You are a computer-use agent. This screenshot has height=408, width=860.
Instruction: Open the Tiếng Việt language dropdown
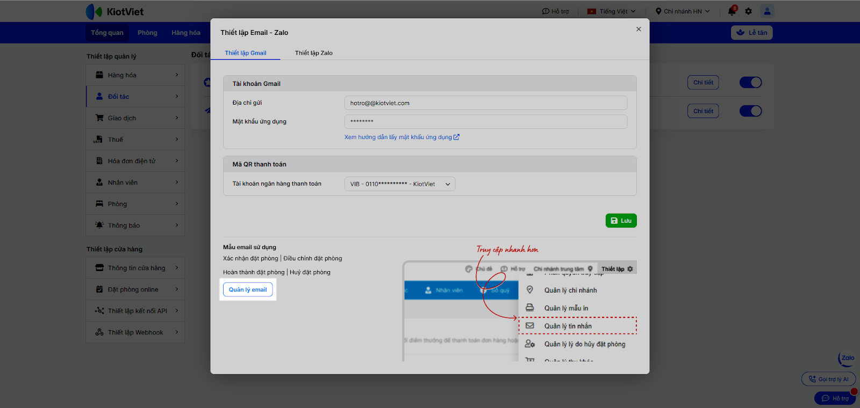point(611,11)
